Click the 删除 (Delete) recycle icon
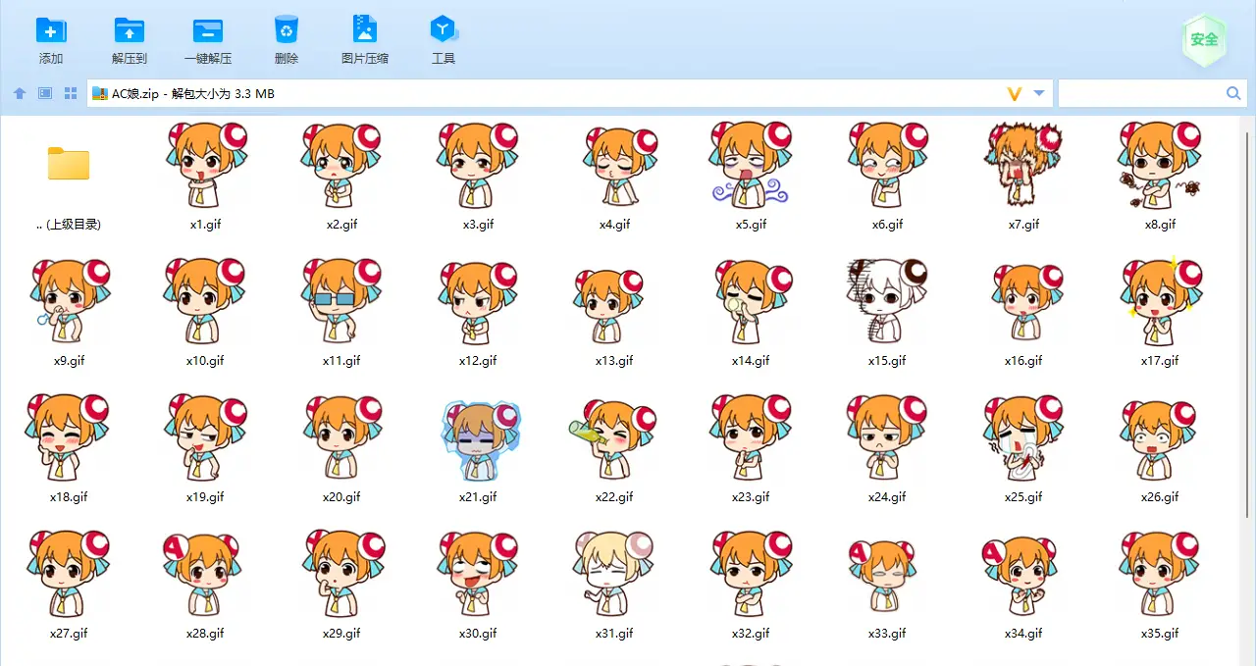 [x=287, y=30]
